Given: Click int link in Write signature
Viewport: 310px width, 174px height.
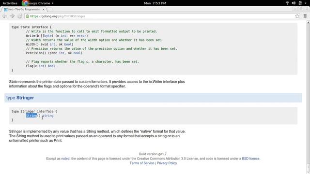Looking at the screenshot, I should tap(63, 36).
